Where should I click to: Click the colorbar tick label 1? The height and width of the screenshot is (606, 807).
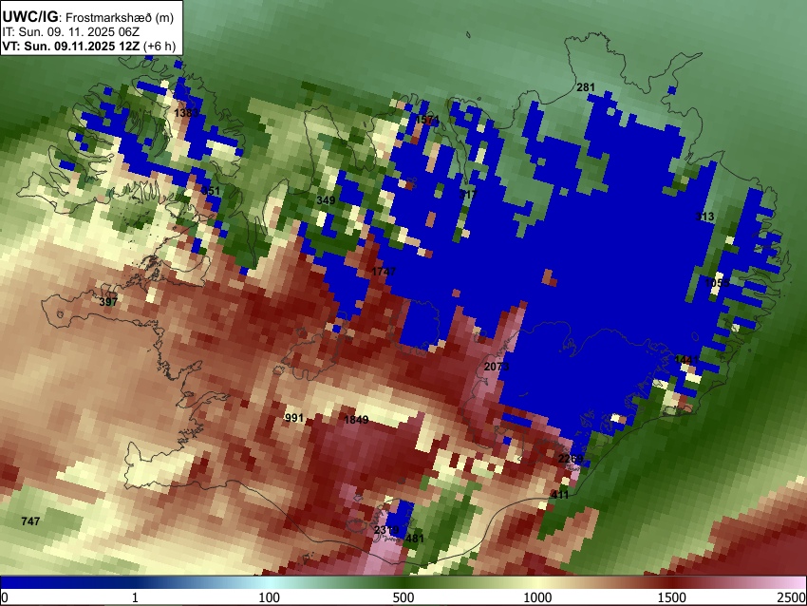135,597
